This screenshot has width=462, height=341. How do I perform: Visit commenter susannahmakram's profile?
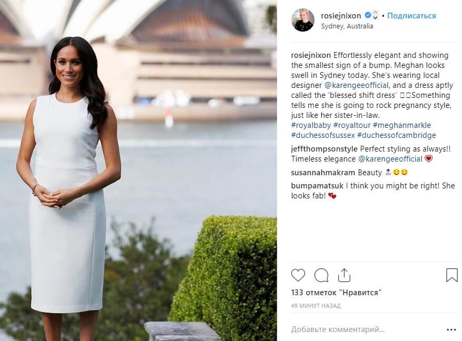coord(323,173)
